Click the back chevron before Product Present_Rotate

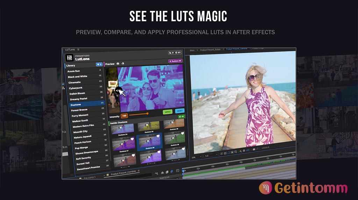click(x=198, y=50)
